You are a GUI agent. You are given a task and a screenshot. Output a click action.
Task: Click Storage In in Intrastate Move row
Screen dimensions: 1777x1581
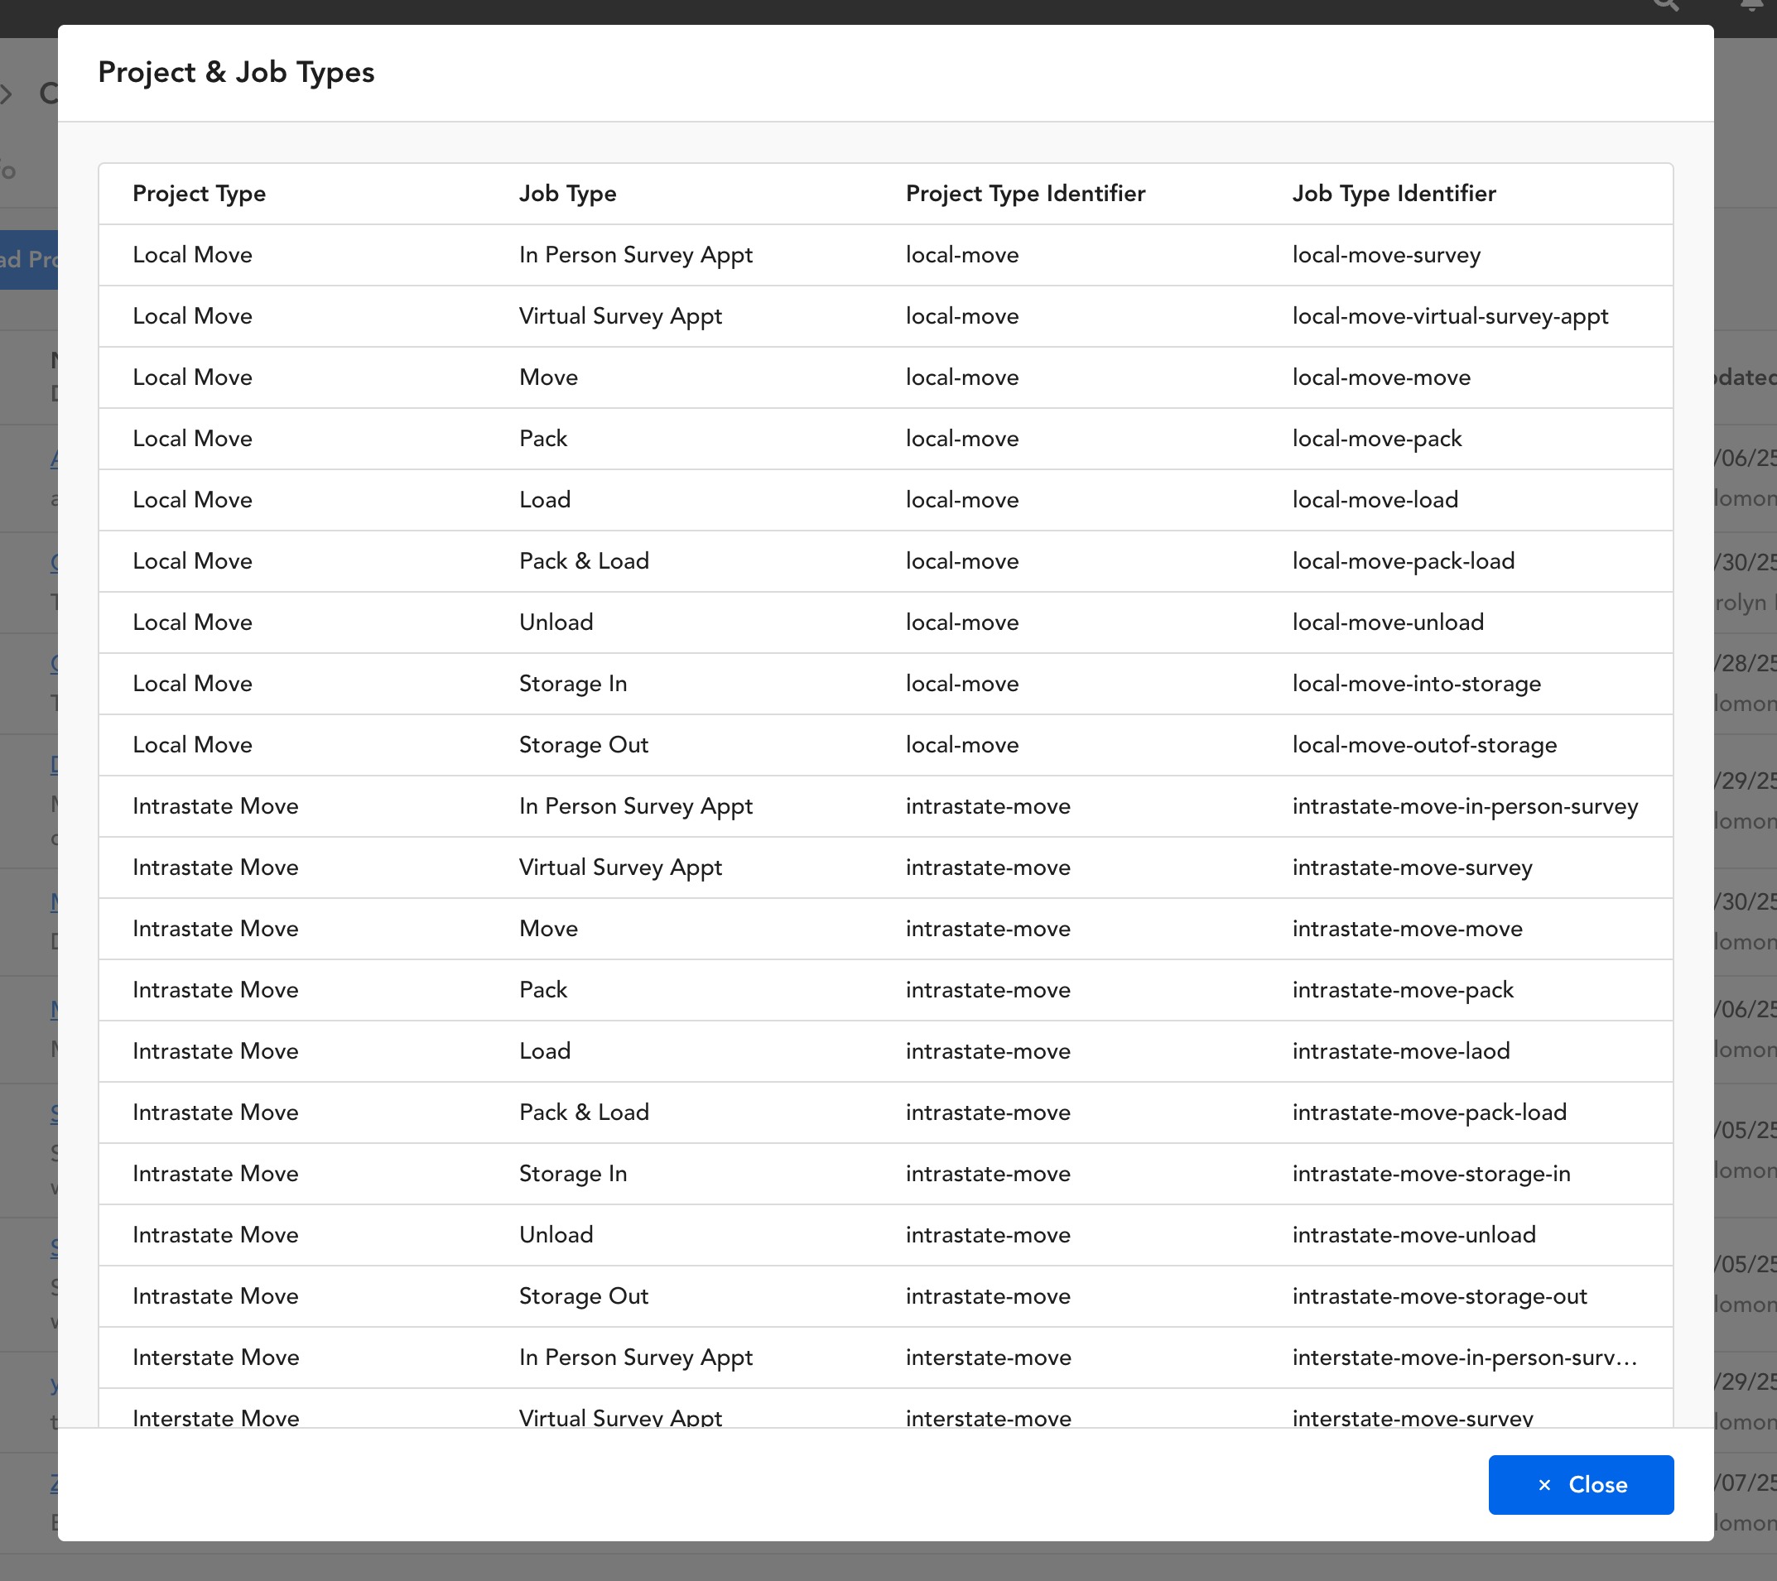click(572, 1175)
